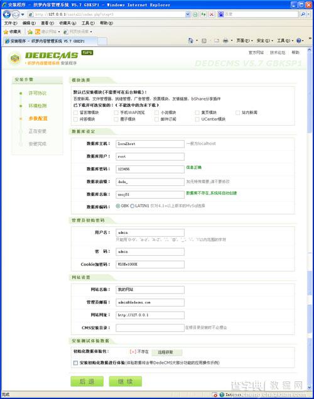Click the 数据库主机 localhost field

tap(150, 144)
